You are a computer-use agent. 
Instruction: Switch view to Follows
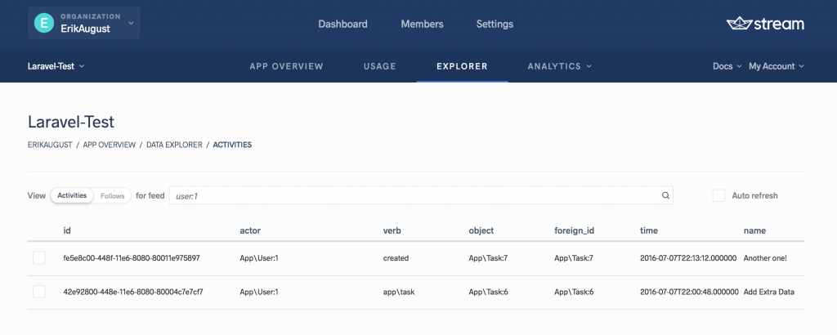112,196
